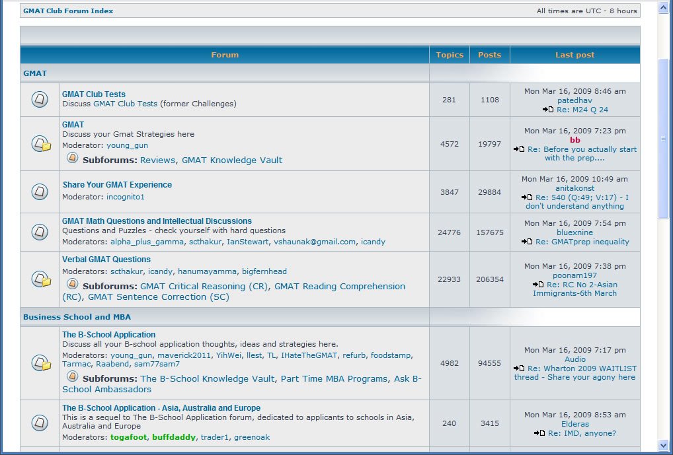Click the latest-post icon beside Re: RC No 2-Asian
Image resolution: width=673 pixels, height=455 pixels.
(538, 285)
